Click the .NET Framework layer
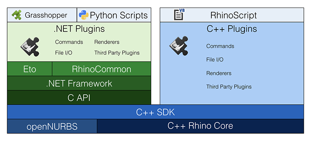Screen dimensions: 311x142 [79, 83]
